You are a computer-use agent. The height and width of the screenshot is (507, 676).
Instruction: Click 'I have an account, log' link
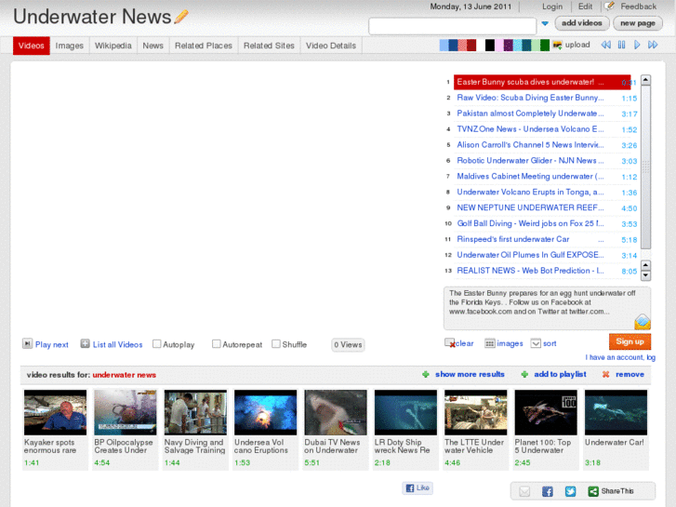tap(620, 357)
